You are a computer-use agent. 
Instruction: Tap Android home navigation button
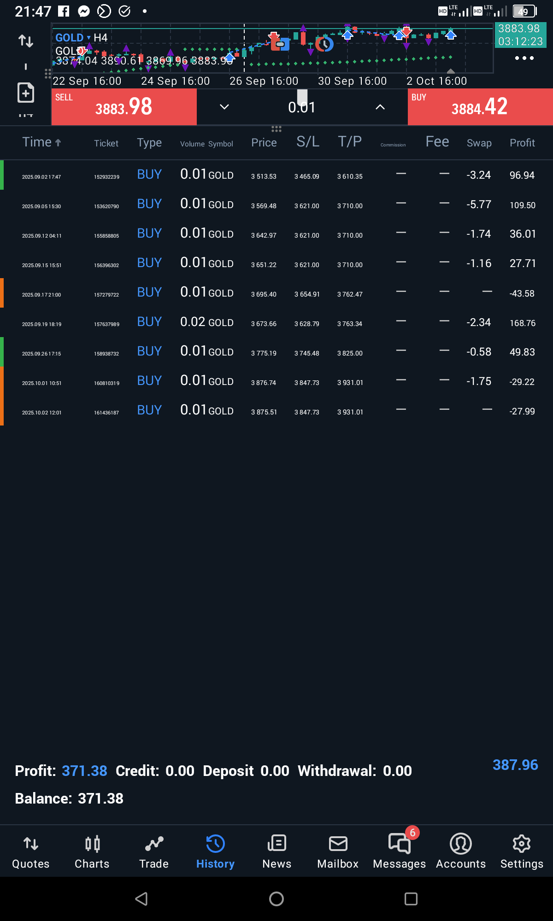pos(276,899)
